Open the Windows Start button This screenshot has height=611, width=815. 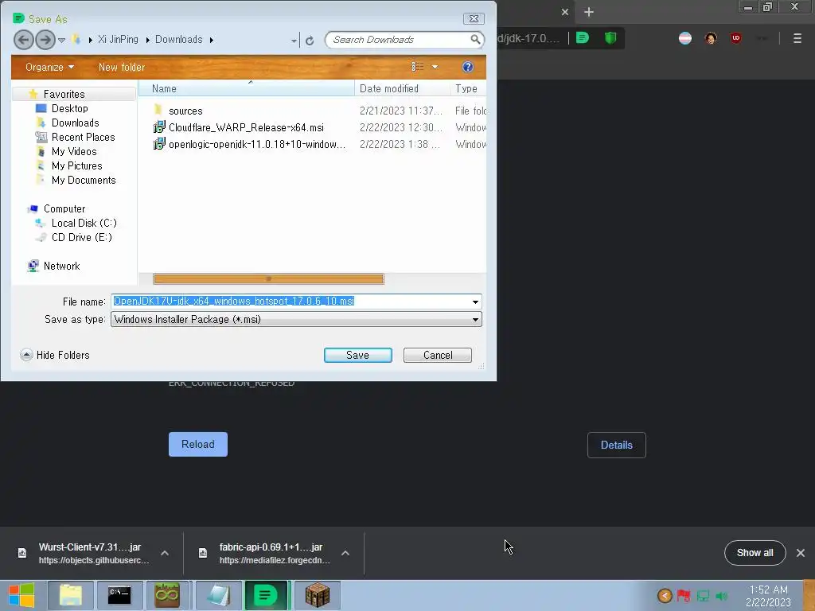[21, 595]
